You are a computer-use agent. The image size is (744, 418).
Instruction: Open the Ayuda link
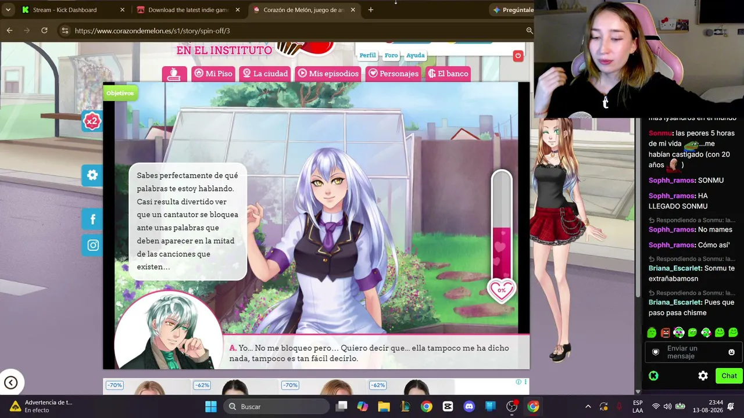415,55
